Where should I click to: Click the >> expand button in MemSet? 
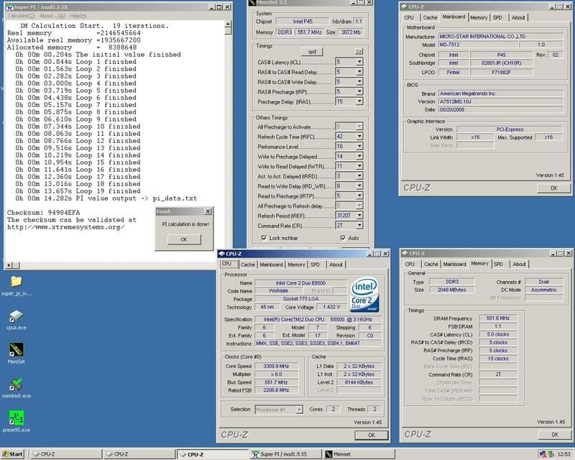click(x=359, y=52)
